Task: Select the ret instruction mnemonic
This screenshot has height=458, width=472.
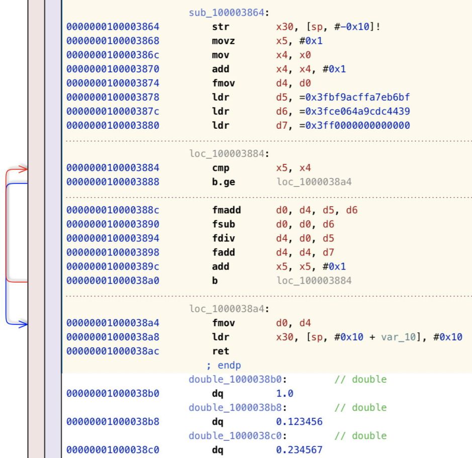Action: [220, 351]
